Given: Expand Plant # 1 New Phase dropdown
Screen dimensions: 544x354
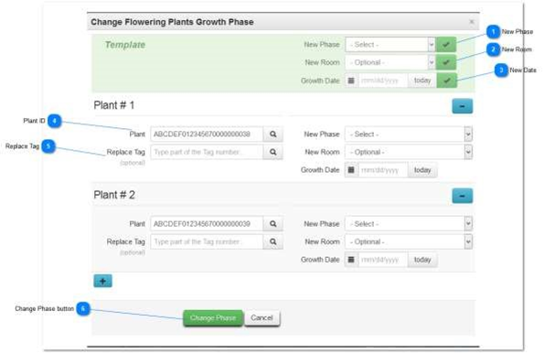Looking at the screenshot, I should click(x=409, y=134).
